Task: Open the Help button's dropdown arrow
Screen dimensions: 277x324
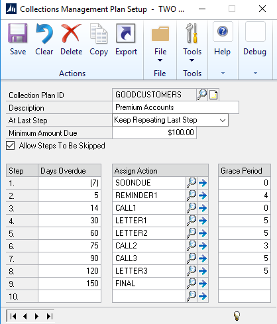Action: pyautogui.click(x=223, y=73)
